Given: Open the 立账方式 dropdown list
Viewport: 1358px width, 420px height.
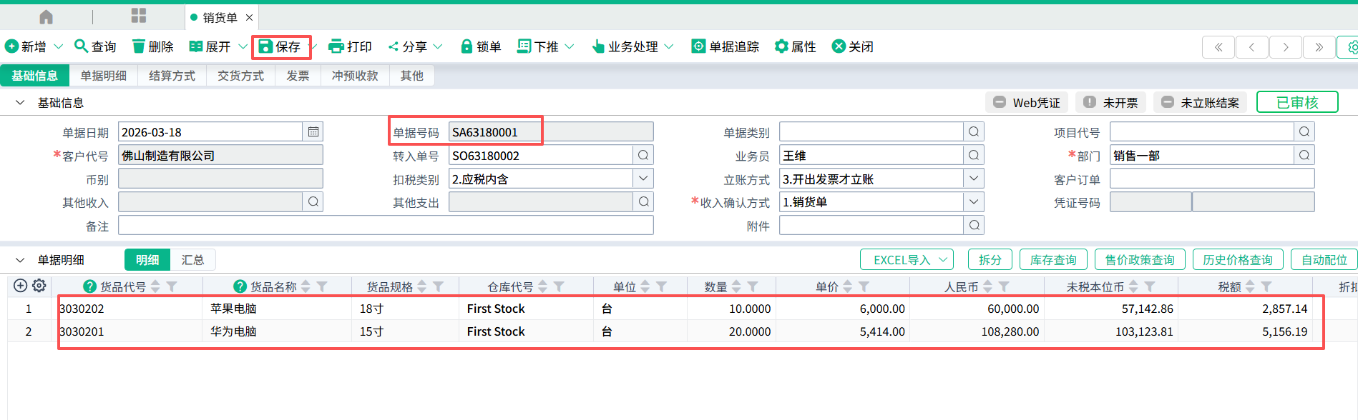Looking at the screenshot, I should [x=973, y=179].
